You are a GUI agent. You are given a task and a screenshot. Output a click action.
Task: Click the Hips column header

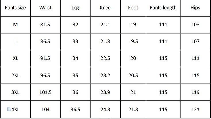pos(195,8)
